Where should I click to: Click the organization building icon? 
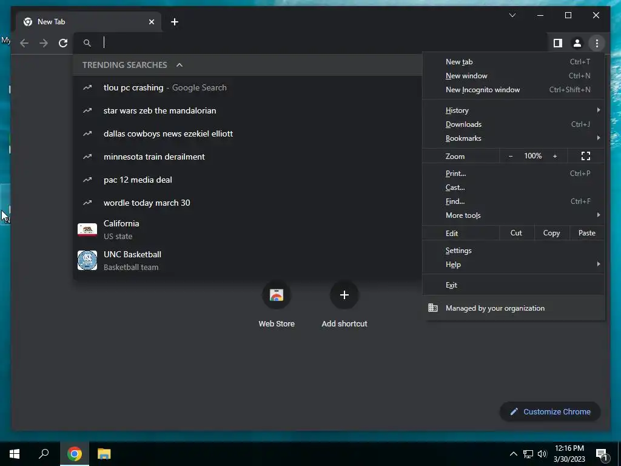pyautogui.click(x=433, y=308)
